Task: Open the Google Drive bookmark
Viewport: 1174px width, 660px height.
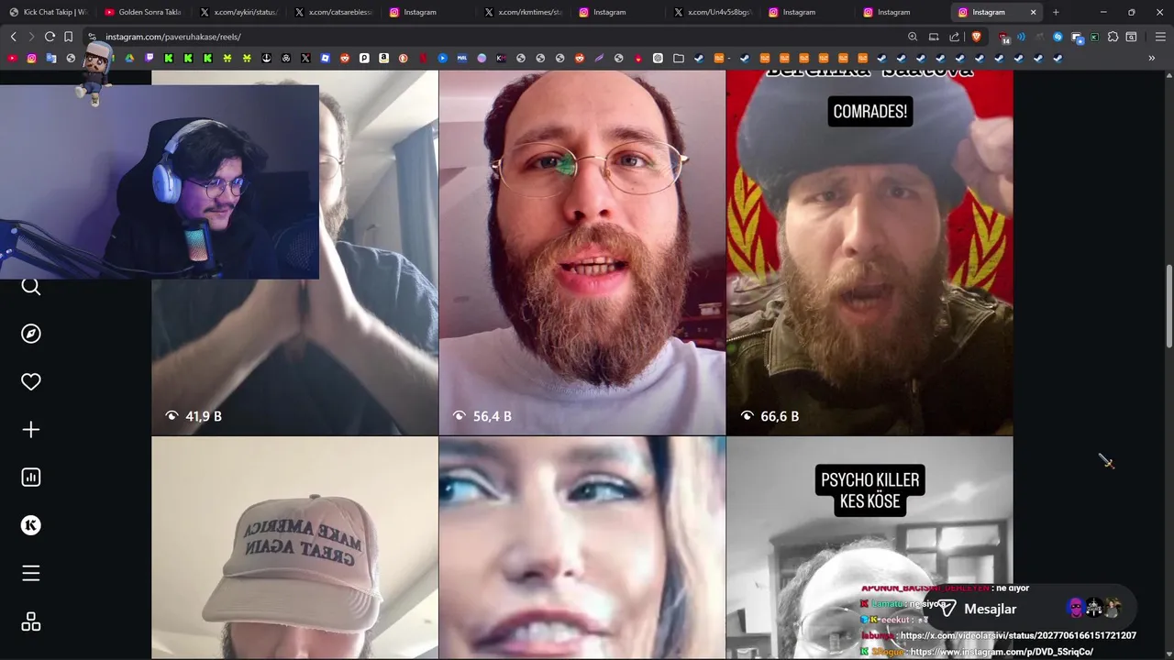Action: pyautogui.click(x=129, y=58)
